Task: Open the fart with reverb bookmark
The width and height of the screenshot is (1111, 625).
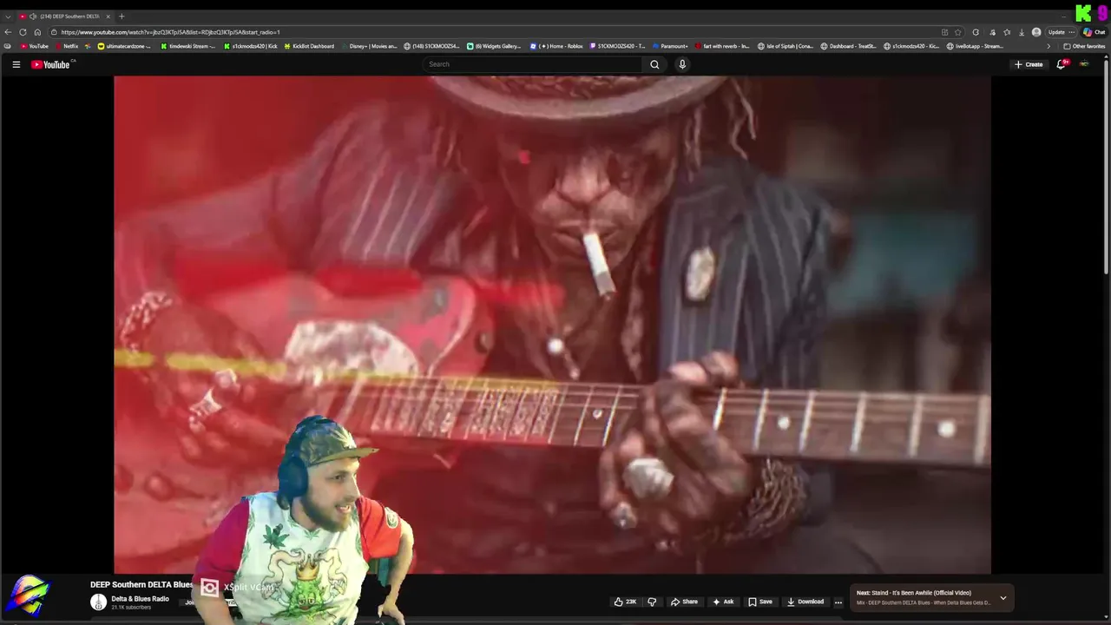Action: pos(722,46)
